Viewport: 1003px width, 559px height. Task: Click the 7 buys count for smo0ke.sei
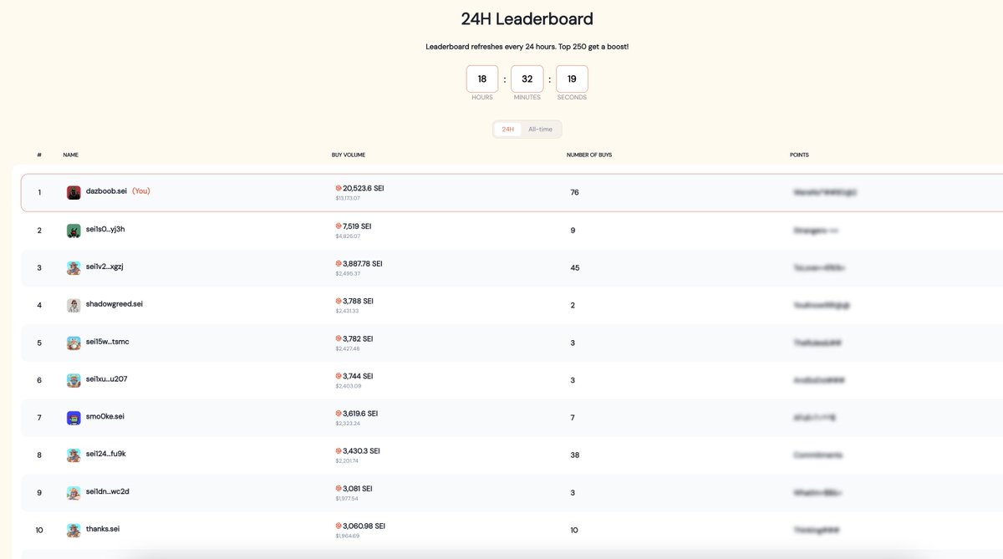(573, 417)
